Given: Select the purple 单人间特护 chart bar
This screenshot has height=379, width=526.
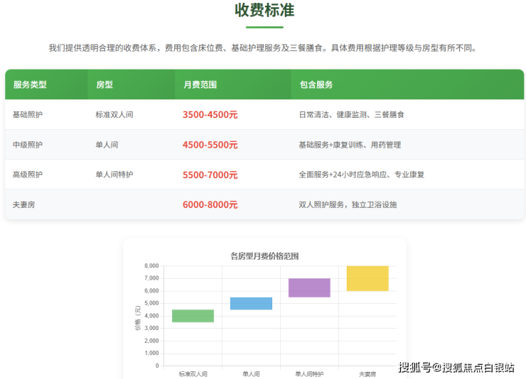Looking at the screenshot, I should click(x=309, y=287).
